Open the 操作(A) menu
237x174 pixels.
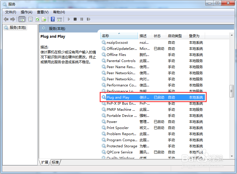point(27,12)
